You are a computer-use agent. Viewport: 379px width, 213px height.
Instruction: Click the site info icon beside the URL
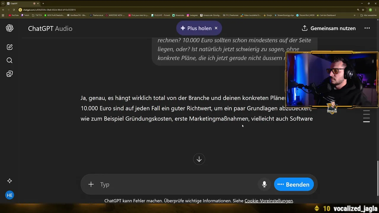20,10
